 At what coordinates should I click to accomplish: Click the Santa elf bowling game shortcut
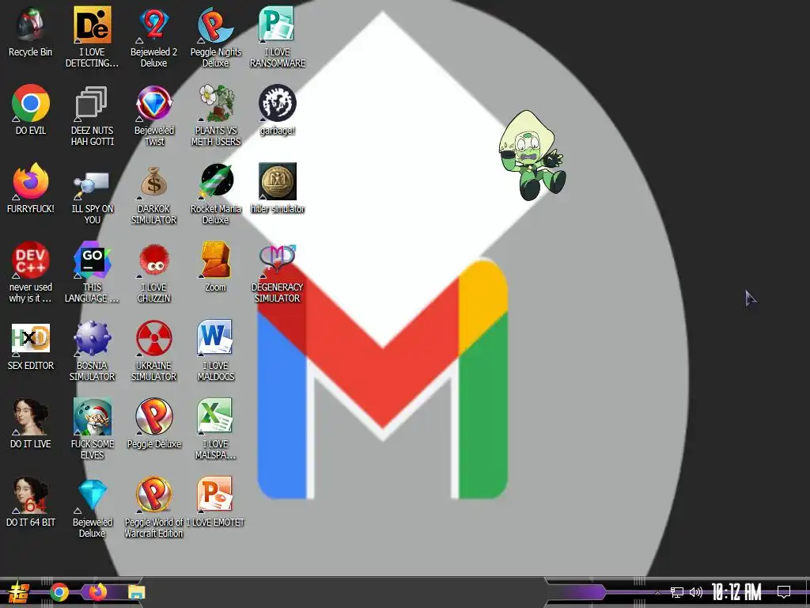pos(92,416)
